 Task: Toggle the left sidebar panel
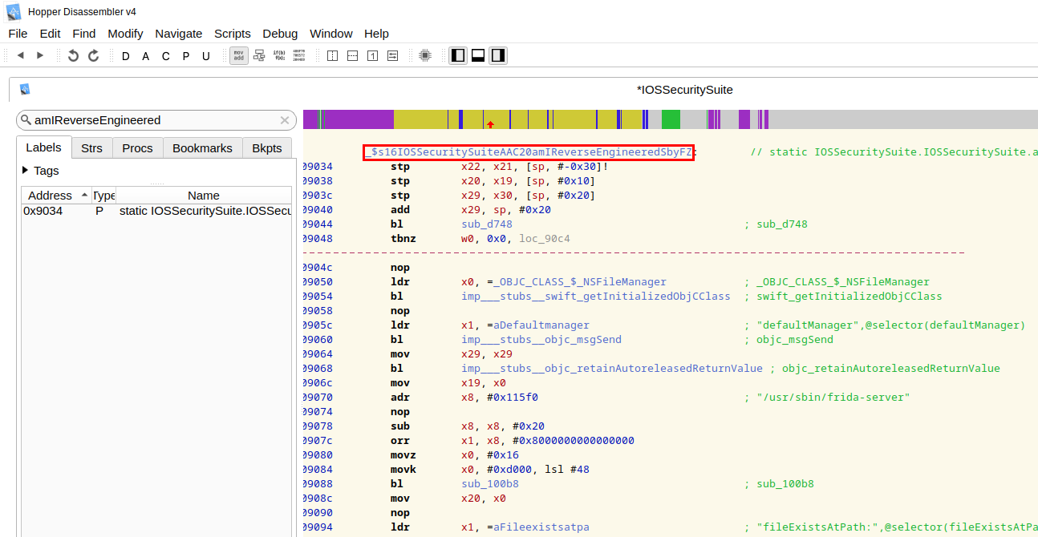pos(457,55)
